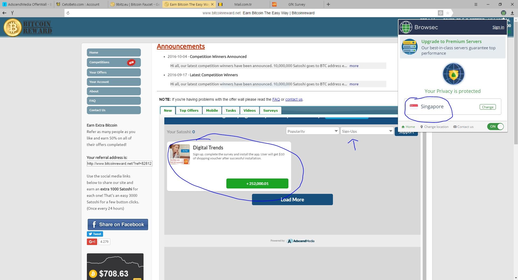Toggle the Browsec ON switch off
Screen dimensions: 518x280
[495, 127]
